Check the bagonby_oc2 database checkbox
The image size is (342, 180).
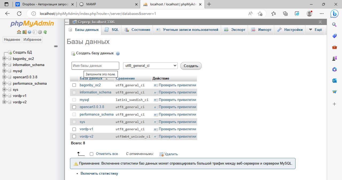point(74,85)
